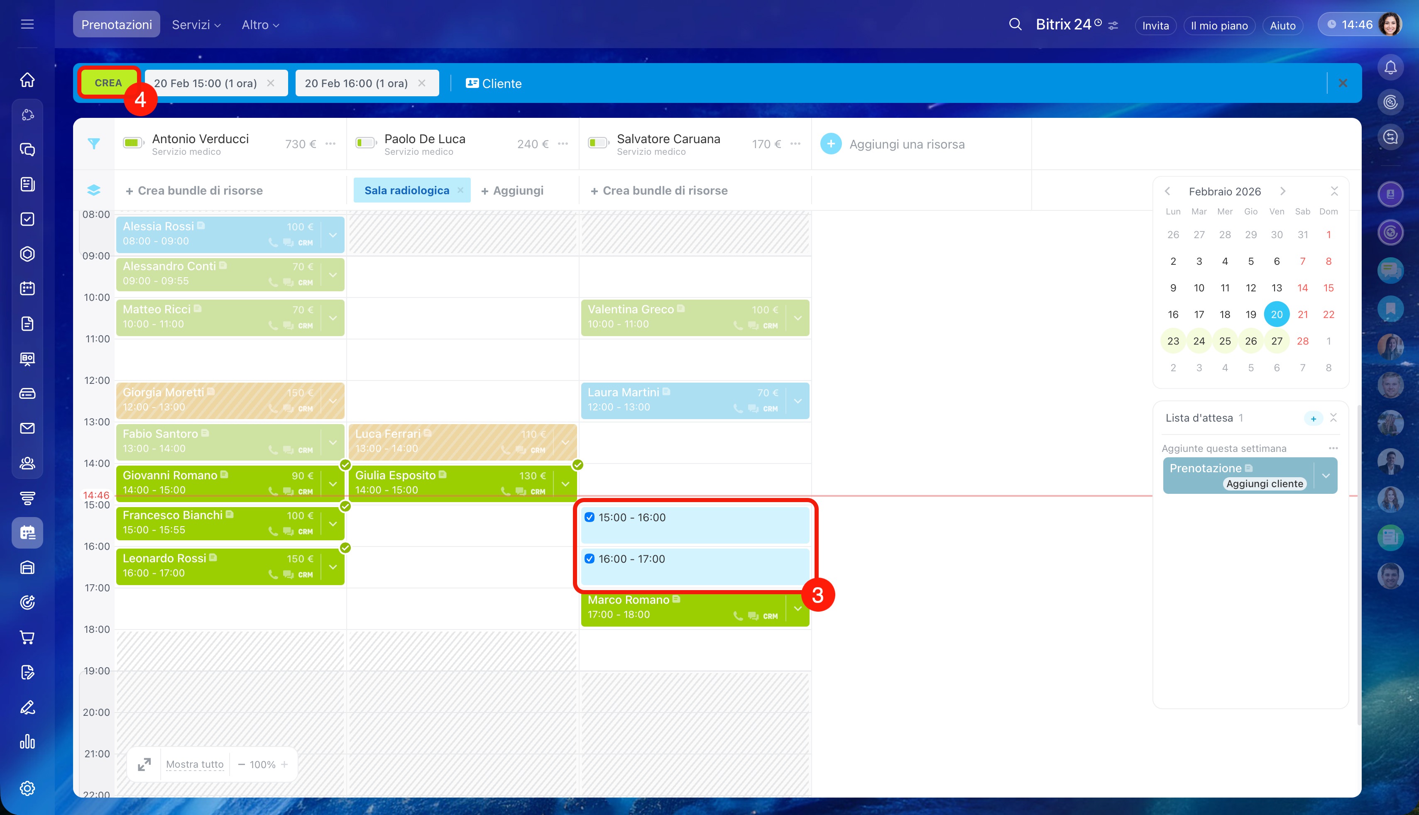
Task: Open the shopping cart sidebar icon
Action: tap(27, 637)
